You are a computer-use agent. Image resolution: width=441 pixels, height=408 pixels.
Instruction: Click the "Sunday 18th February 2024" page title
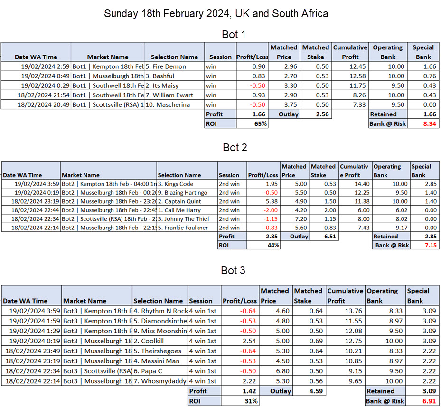tap(216, 13)
